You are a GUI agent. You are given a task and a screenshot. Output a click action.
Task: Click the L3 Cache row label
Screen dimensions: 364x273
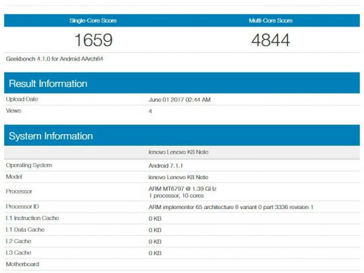click(19, 253)
